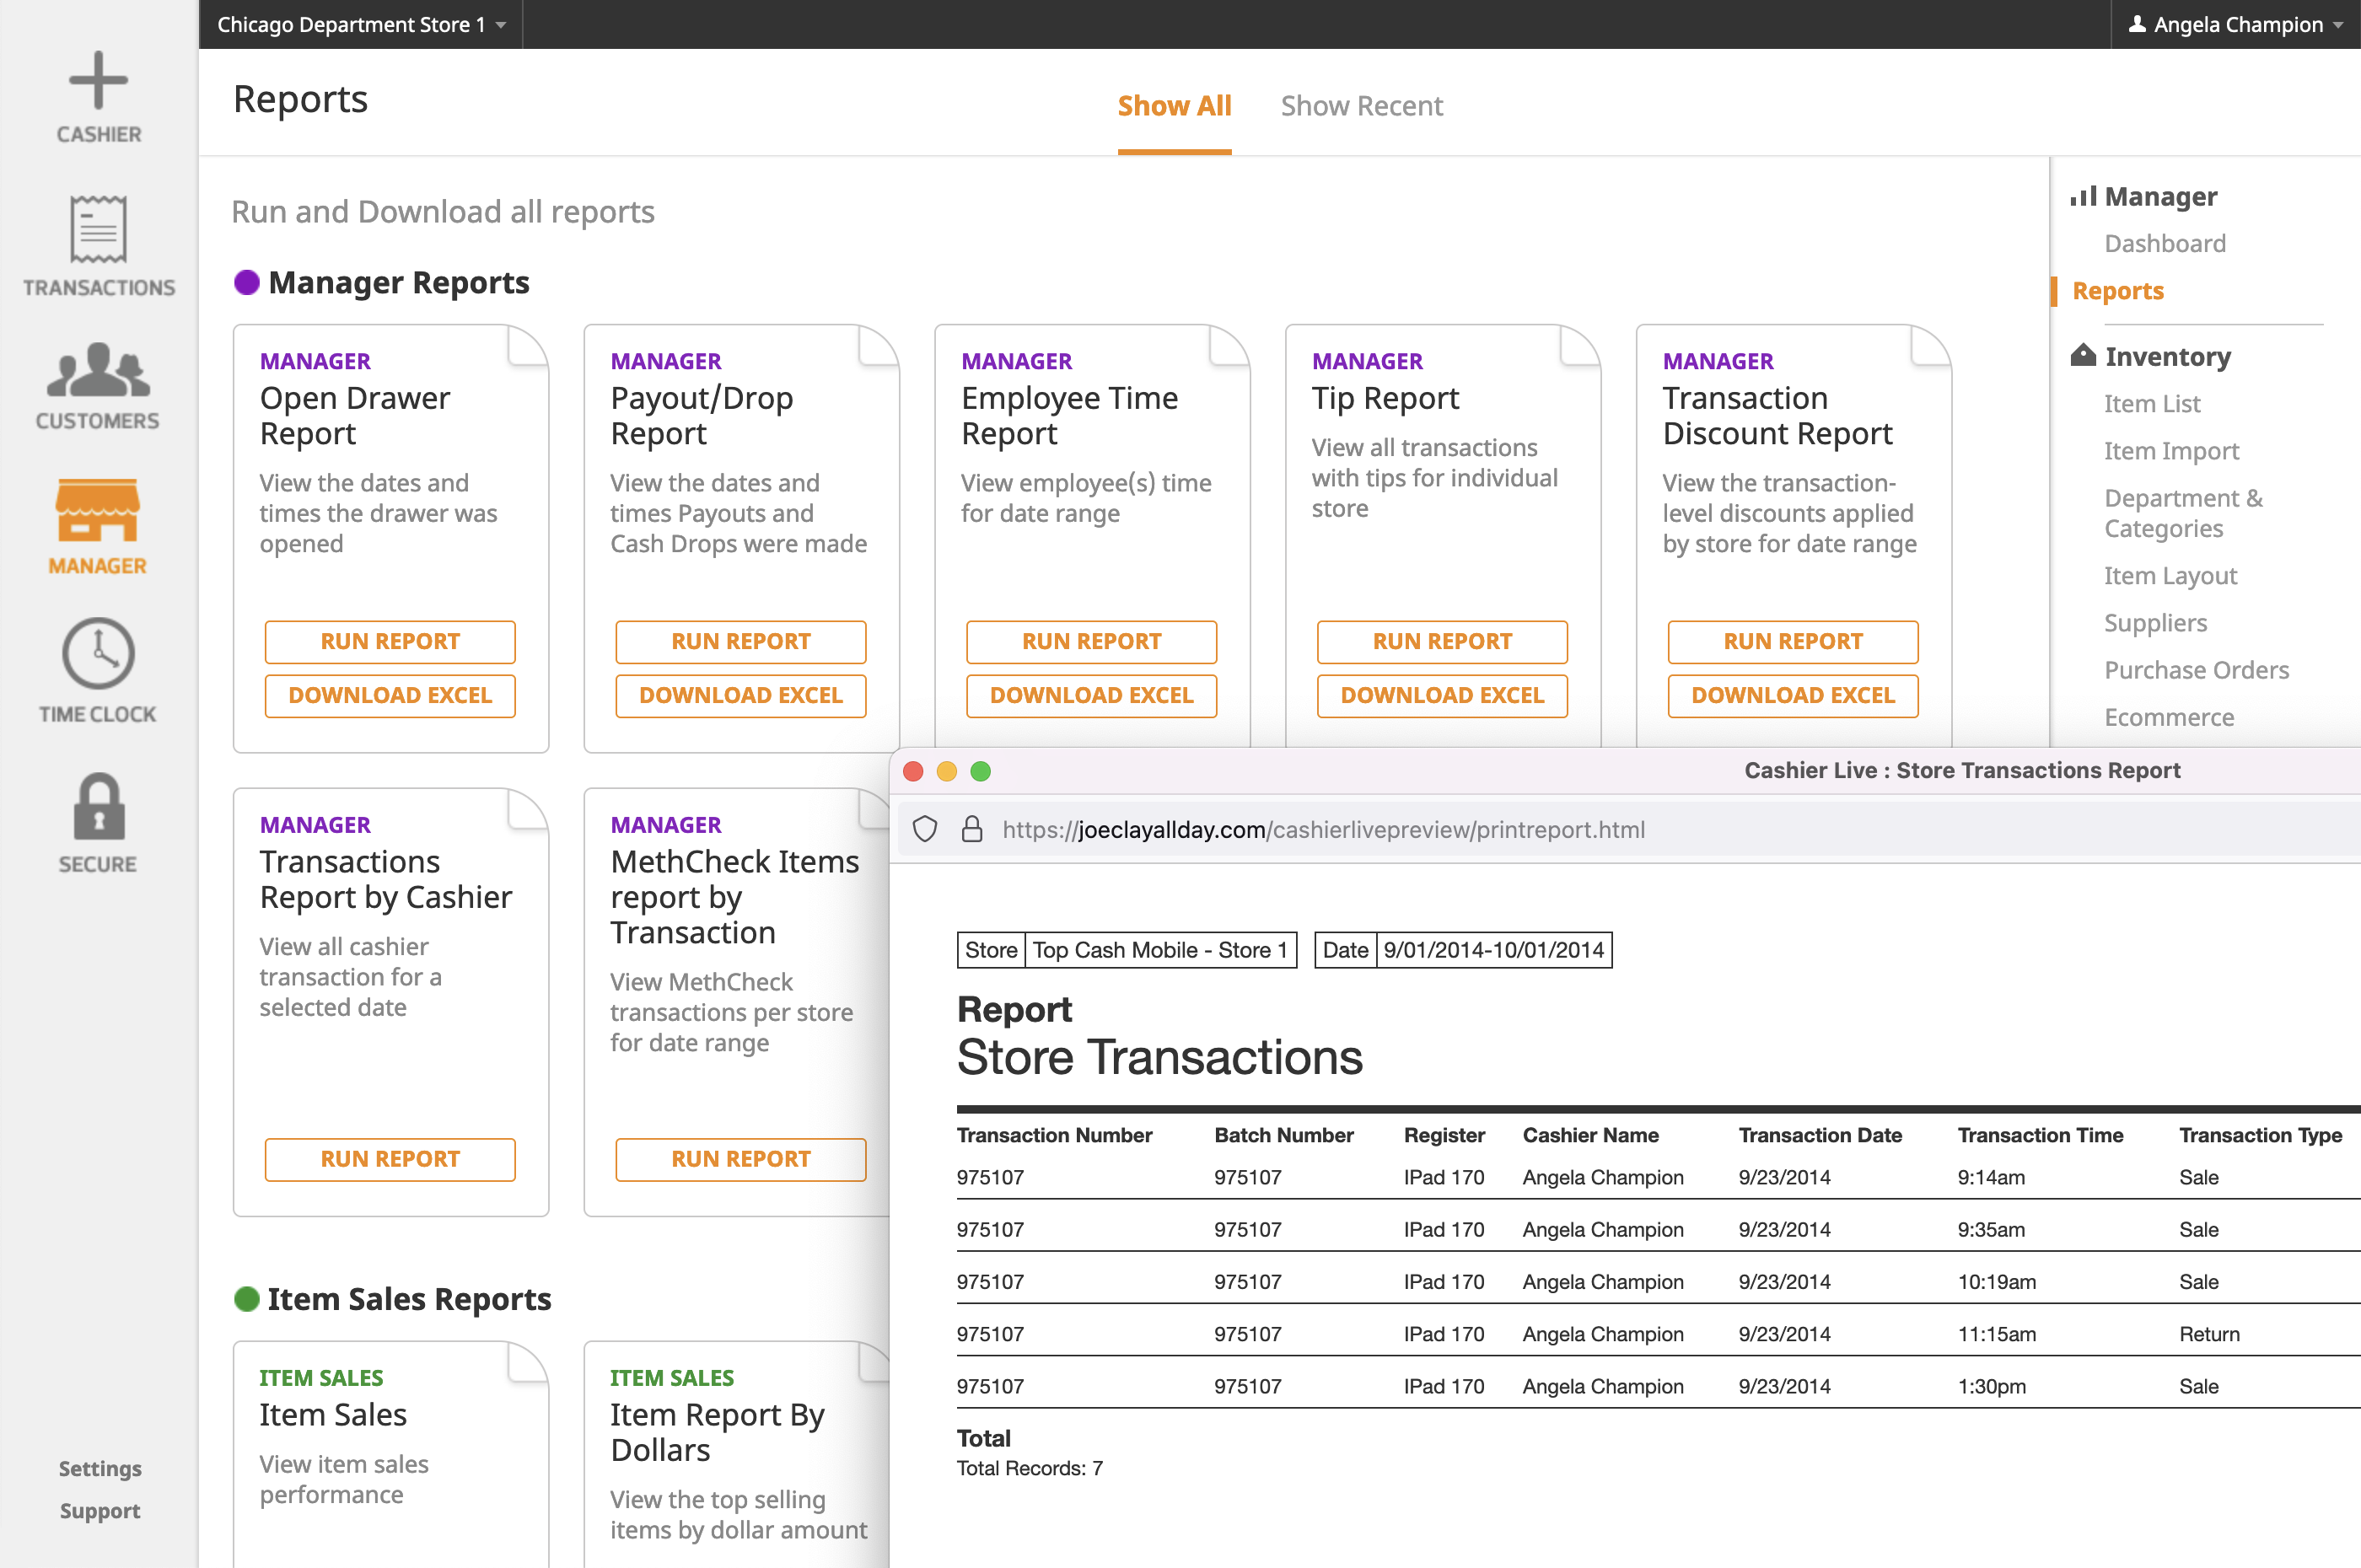
Task: Select Reports in the Manager menu
Action: pyautogui.click(x=2117, y=290)
